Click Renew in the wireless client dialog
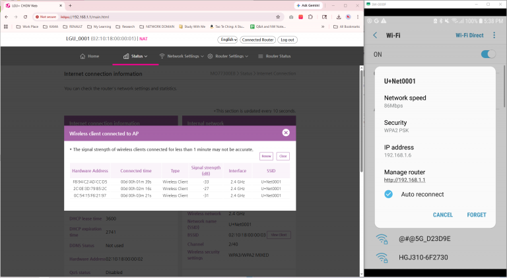This screenshot has height=278, width=507. tap(266, 156)
